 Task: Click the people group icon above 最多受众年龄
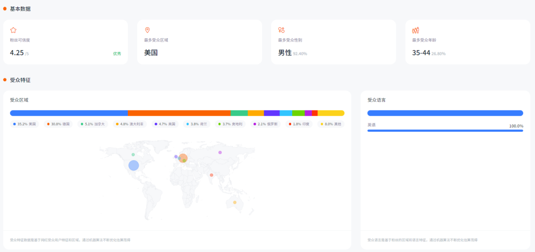tap(416, 30)
